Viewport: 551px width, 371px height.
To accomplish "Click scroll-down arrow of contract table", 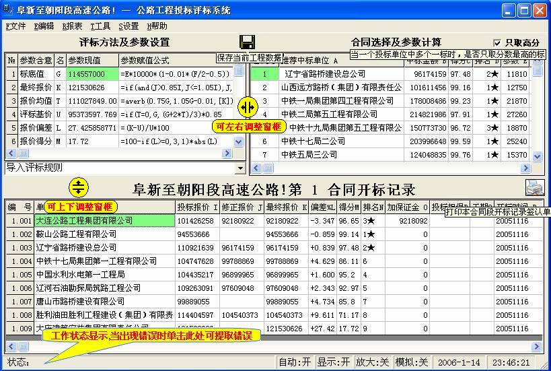I will click(x=538, y=156).
